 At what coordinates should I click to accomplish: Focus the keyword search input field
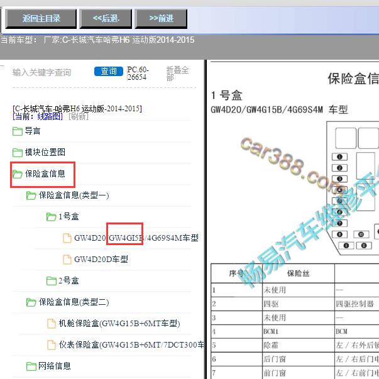coord(51,72)
